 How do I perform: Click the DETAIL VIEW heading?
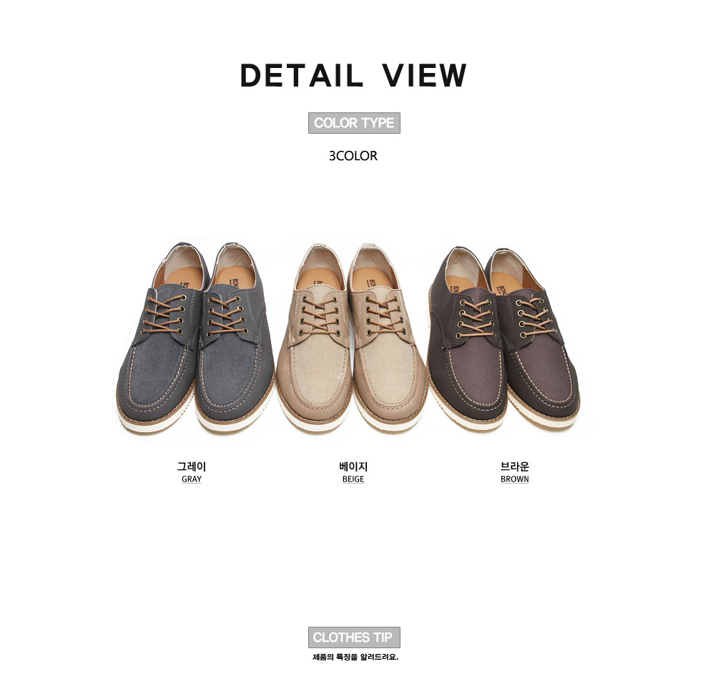pyautogui.click(x=353, y=75)
